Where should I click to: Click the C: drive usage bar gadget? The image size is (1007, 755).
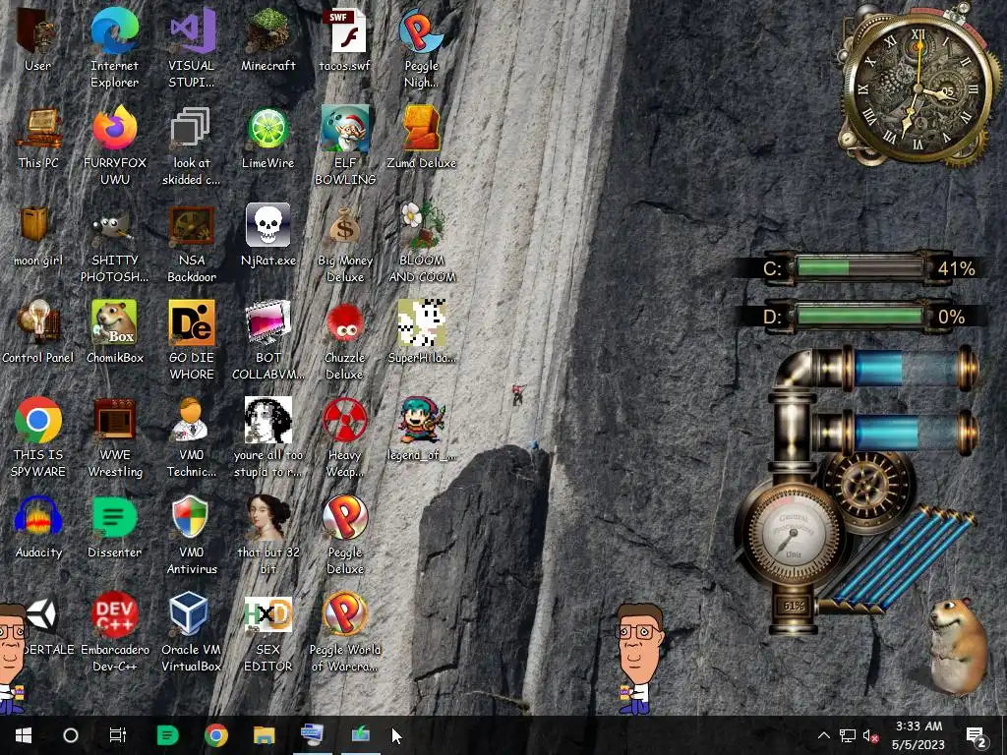(x=859, y=267)
